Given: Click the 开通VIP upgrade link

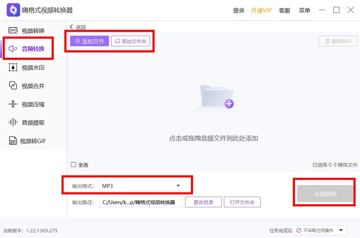Looking at the screenshot, I should click(x=261, y=10).
